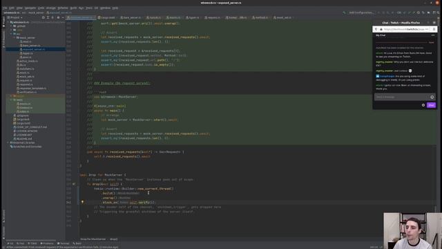Open the View menu
442x249 pixels.
19,8
